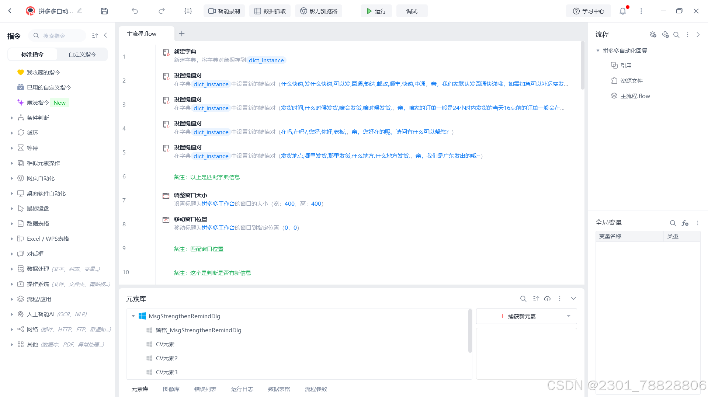The image size is (708, 397).
Task: Click the 调试 debug button
Action: point(412,11)
